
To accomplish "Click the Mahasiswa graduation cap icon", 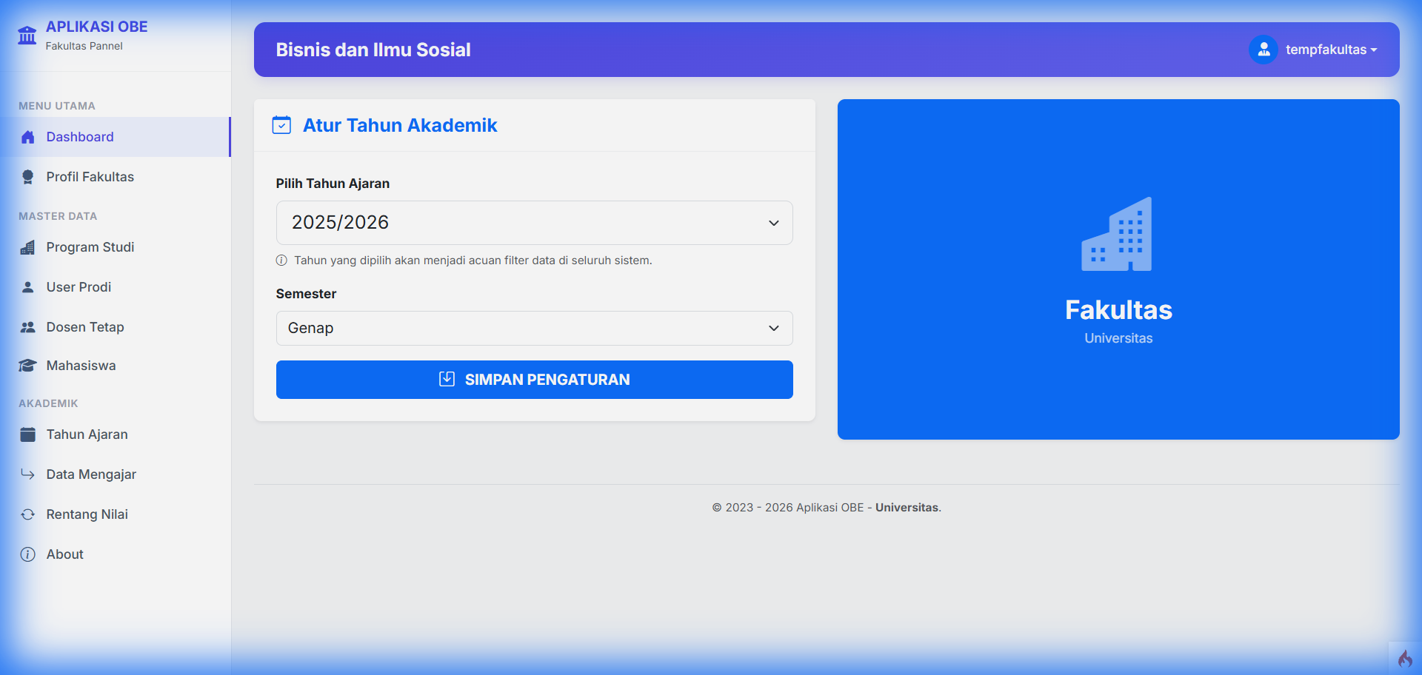I will coord(28,366).
